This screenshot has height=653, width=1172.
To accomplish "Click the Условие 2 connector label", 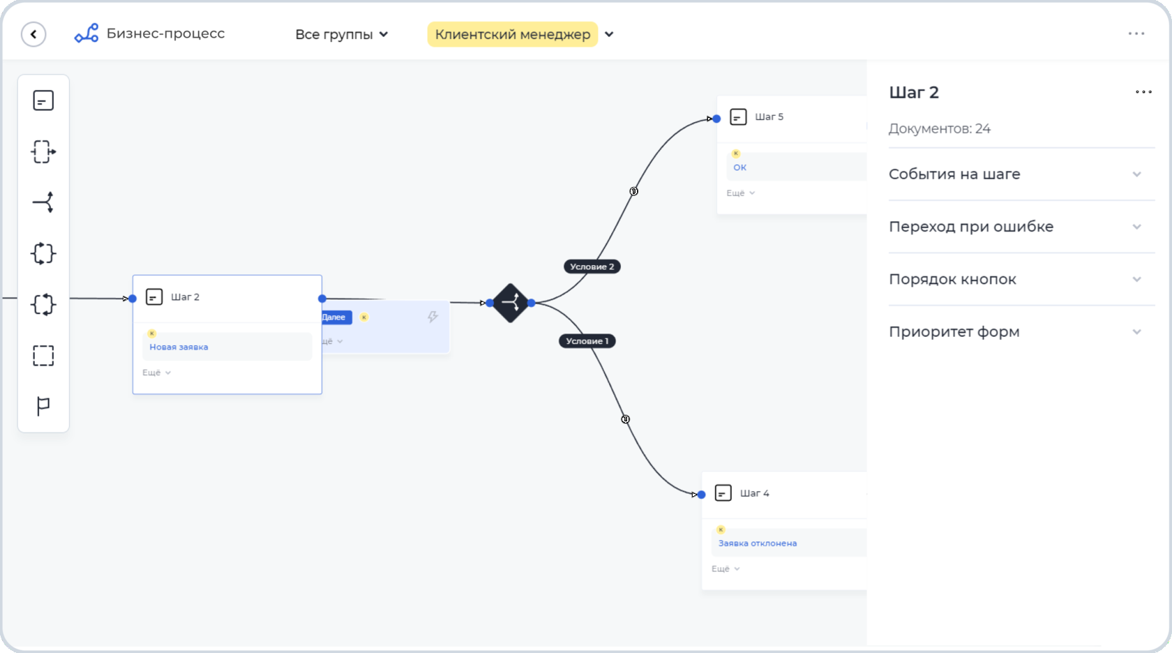I will point(592,267).
